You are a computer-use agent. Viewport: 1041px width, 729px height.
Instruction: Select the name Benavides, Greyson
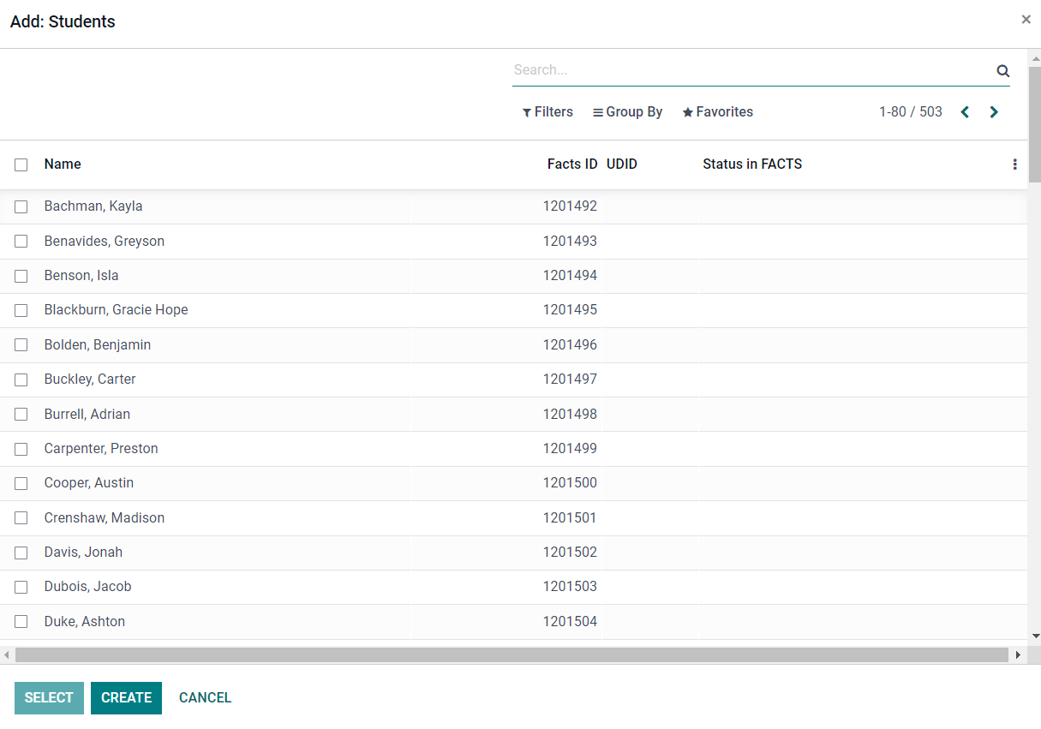pyautogui.click(x=105, y=242)
